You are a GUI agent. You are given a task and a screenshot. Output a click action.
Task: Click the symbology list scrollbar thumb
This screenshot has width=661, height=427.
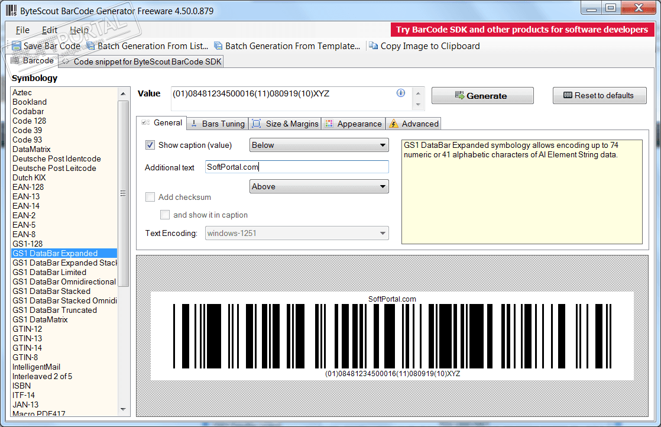pos(123,193)
